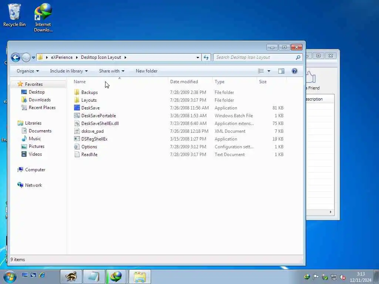The image size is (379, 284).
Task: Click Switch between windows quick launch icon
Action: [33, 275]
